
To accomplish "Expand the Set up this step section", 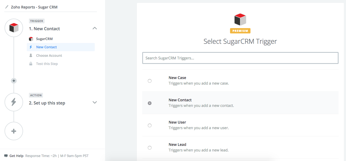I will coord(95,103).
